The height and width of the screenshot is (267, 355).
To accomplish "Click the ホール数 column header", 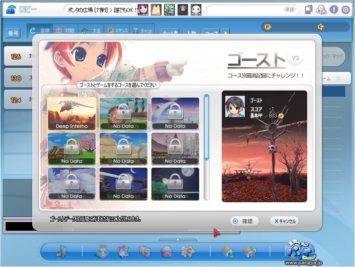I will [x=170, y=32].
